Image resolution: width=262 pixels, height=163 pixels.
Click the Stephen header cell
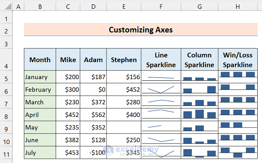123,60
